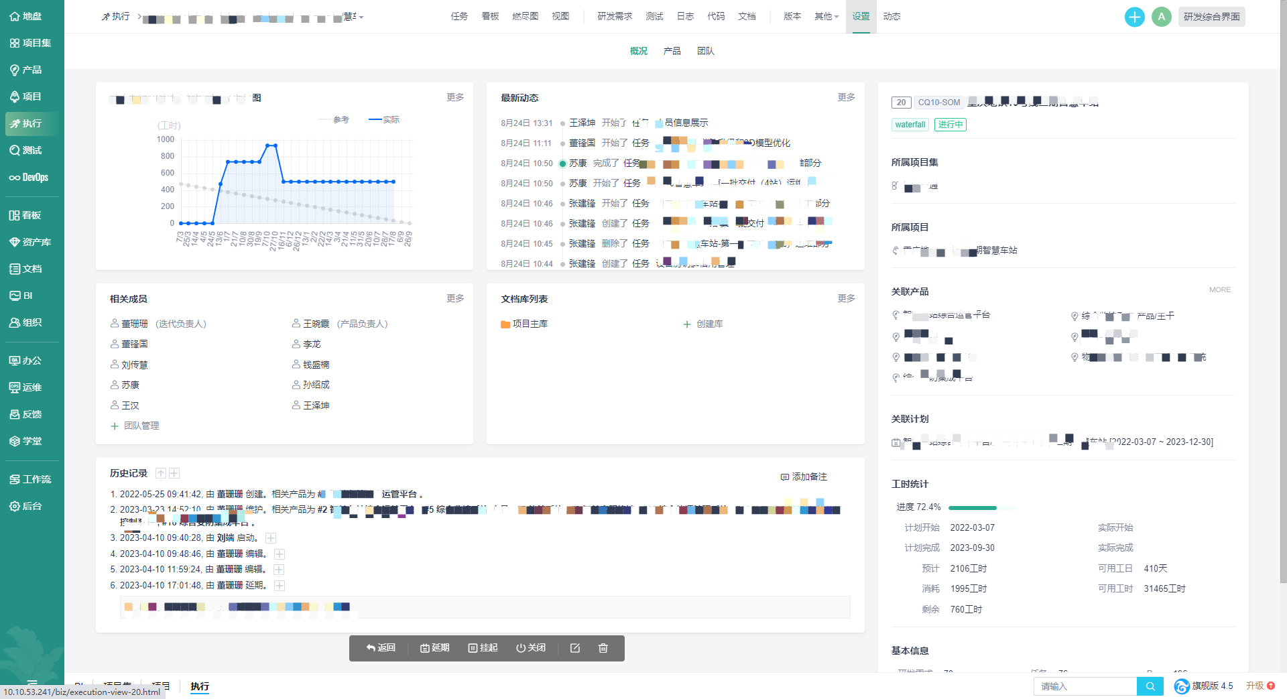Expand details of history entry 6 延期
The height and width of the screenshot is (699, 1287).
280,586
